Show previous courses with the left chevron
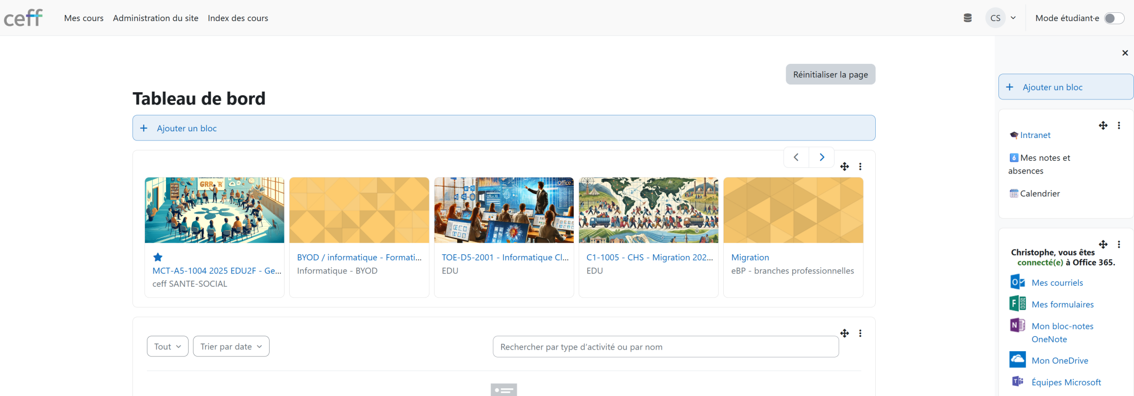This screenshot has height=396, width=1134. pyautogui.click(x=796, y=157)
